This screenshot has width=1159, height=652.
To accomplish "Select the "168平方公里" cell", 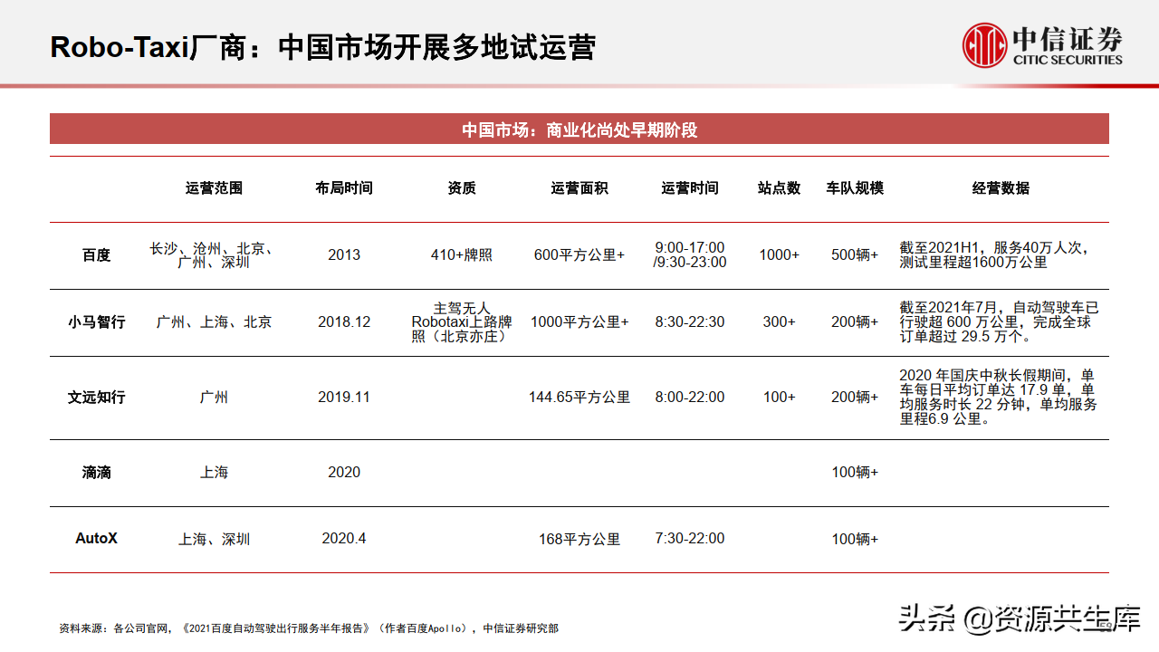I will [x=579, y=539].
